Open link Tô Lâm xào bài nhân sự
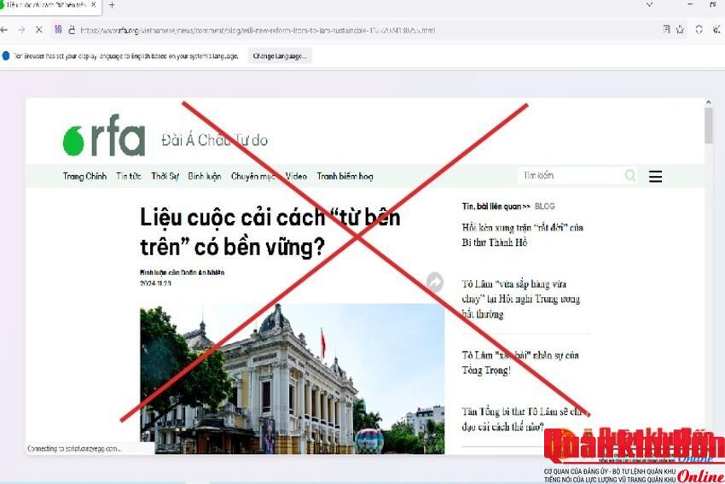The image size is (725, 484). tap(520, 363)
